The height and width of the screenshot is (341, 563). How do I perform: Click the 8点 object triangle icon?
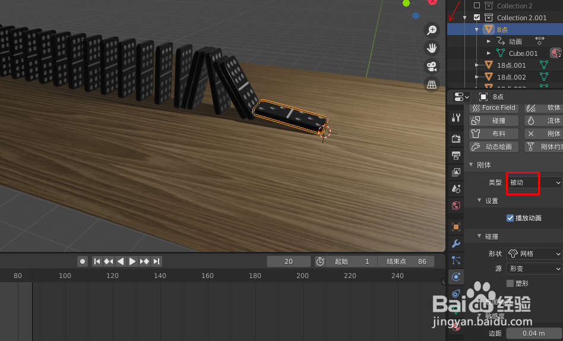[x=489, y=29]
